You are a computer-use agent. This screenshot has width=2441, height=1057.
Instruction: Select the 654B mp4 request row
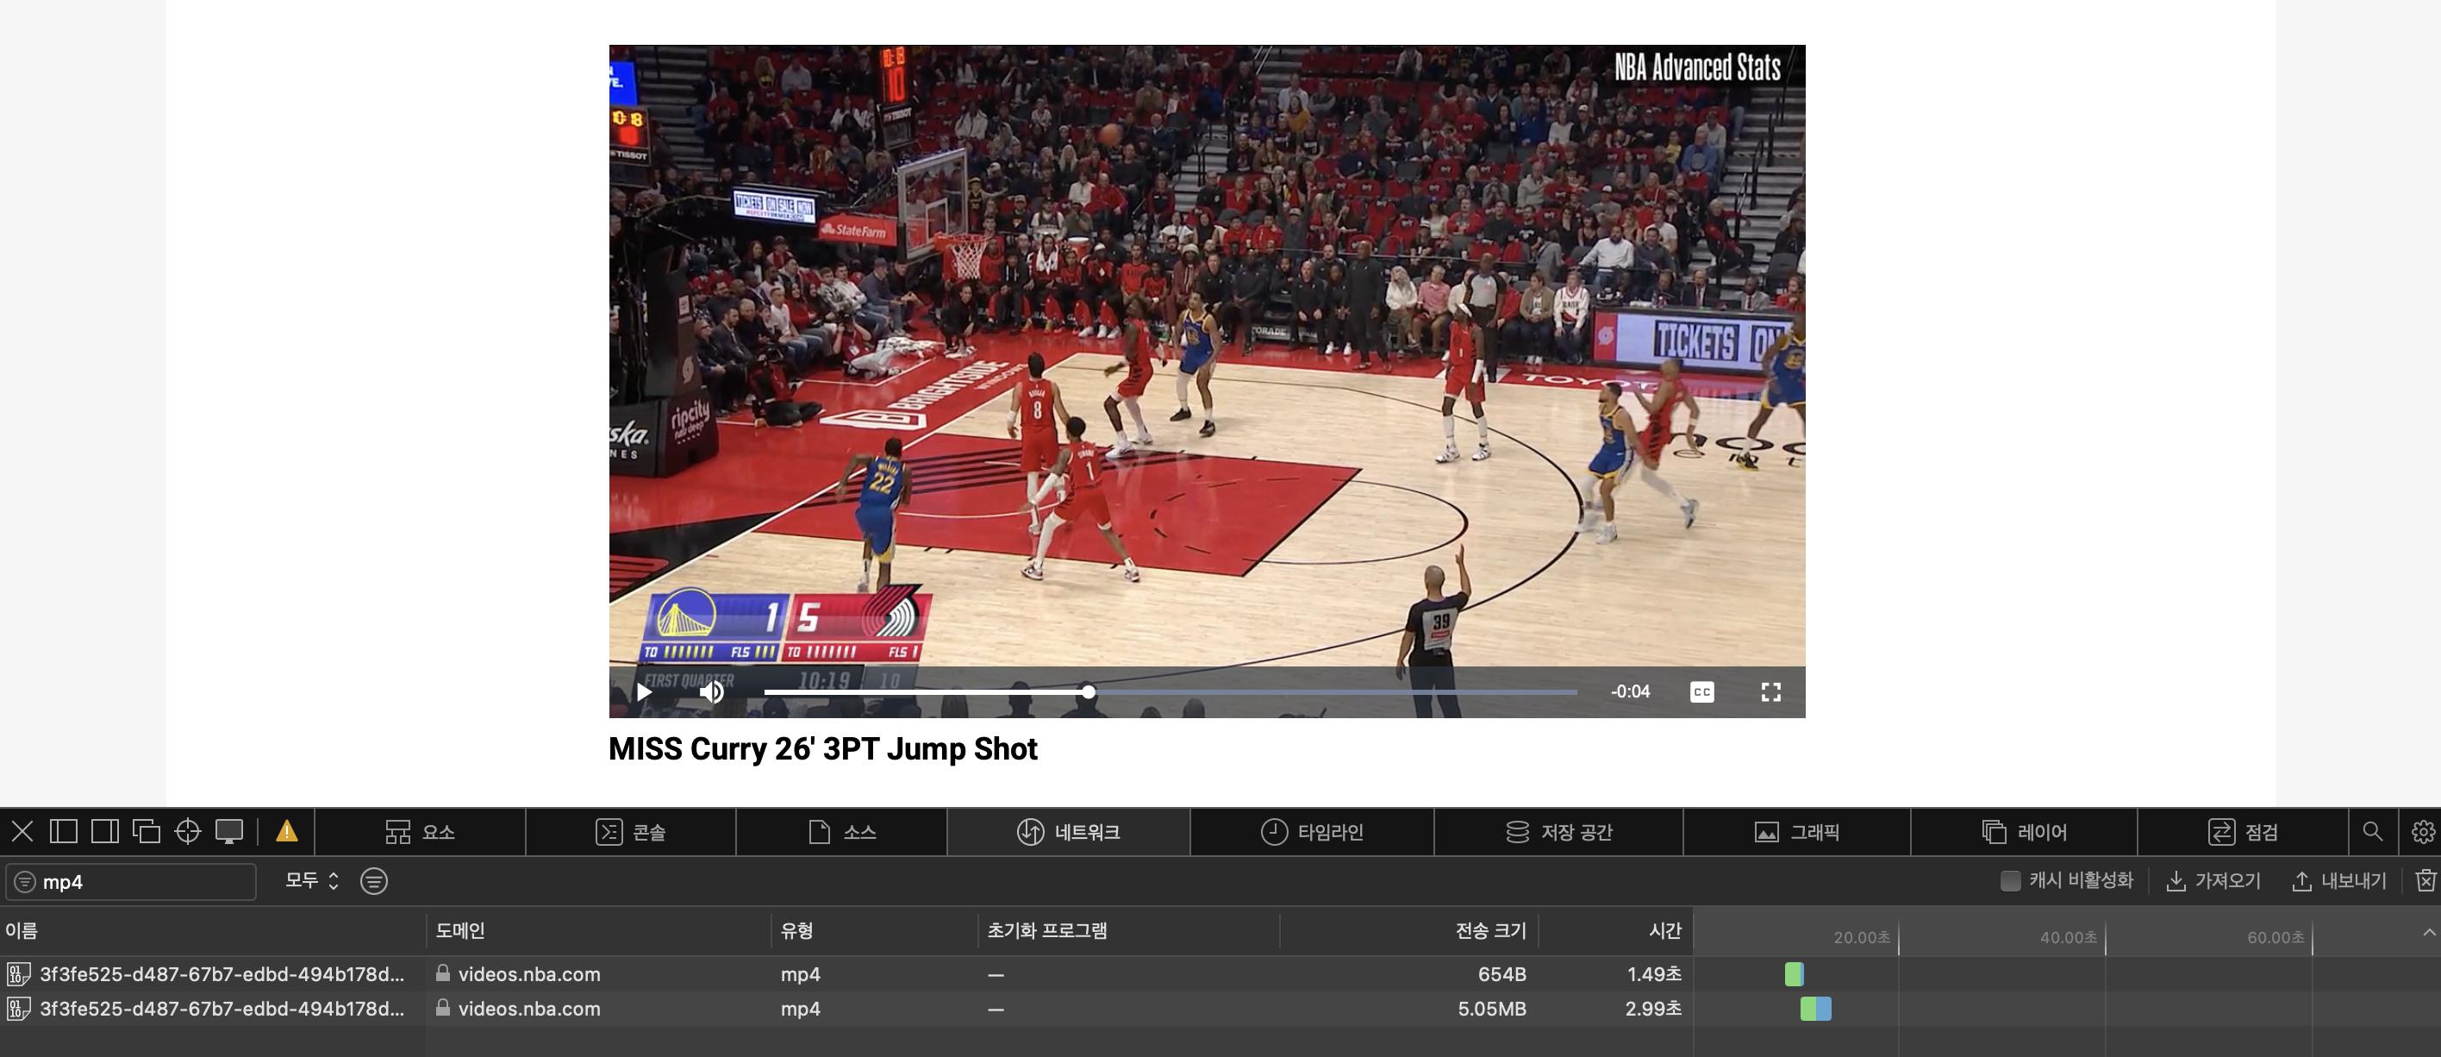846,973
